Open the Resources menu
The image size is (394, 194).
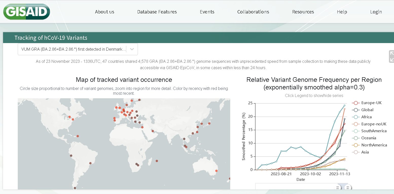(x=303, y=12)
